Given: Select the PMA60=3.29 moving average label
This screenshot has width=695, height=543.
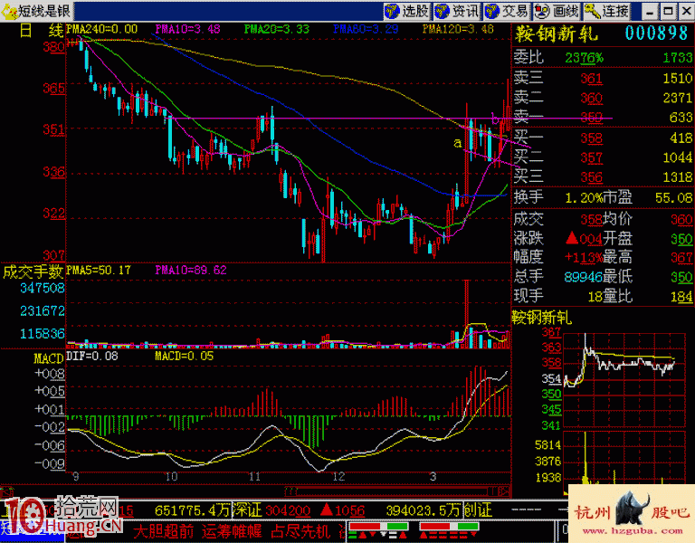Looking at the screenshot, I should coord(366,29).
